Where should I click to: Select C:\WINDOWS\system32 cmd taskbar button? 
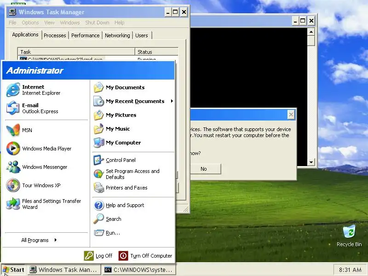138,270
